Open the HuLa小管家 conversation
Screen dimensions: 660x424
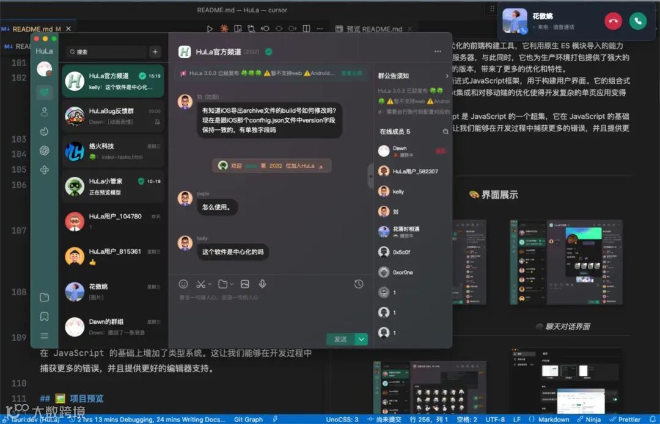(x=113, y=186)
